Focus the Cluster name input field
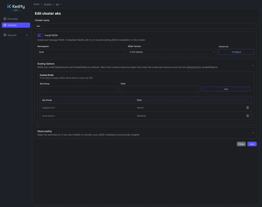The width and height of the screenshot is (262, 207). [x=146, y=26]
